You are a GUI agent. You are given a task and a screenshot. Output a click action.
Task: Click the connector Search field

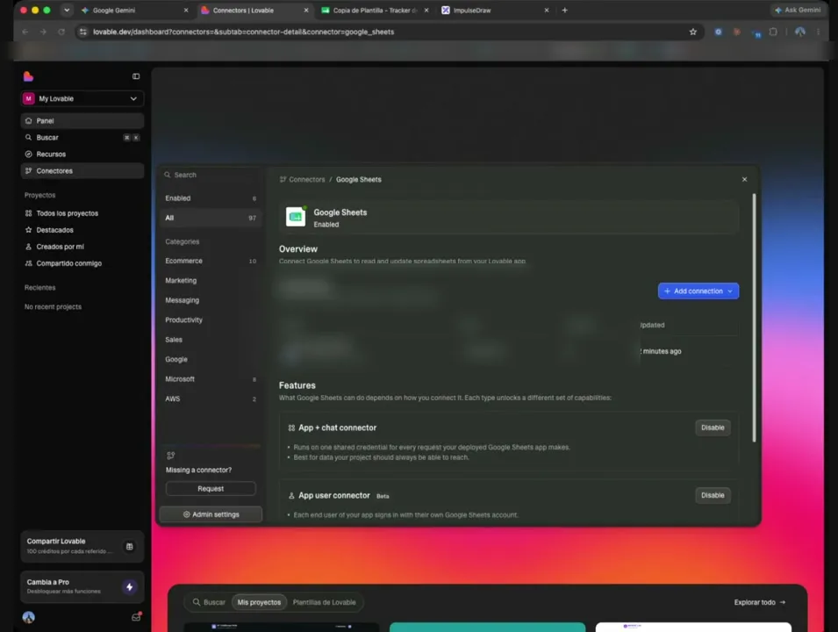click(211, 175)
